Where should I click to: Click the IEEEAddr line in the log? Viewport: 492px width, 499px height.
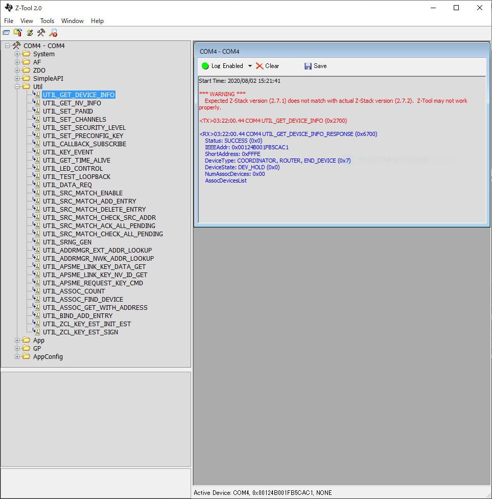tap(247, 147)
